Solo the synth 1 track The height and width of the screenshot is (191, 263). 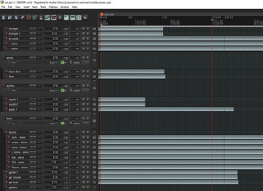coord(88,99)
